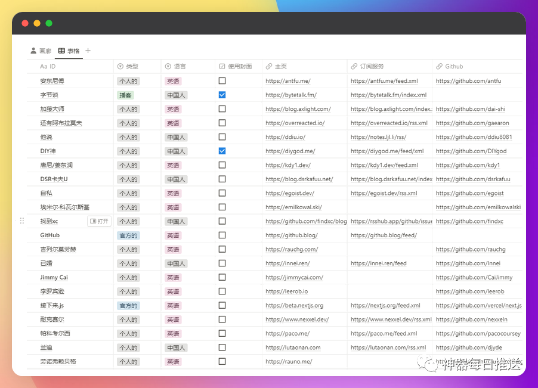The height and width of the screenshot is (388, 538).
Task: Open the 中国人 language tag for 李节谈
Action: click(176, 95)
